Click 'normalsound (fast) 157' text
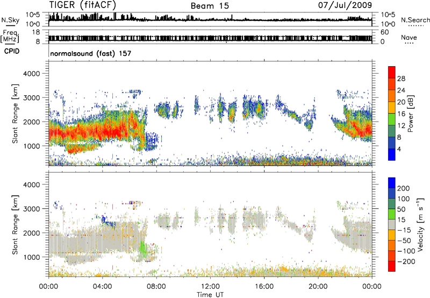This screenshot has height=298, width=430. pyautogui.click(x=91, y=53)
